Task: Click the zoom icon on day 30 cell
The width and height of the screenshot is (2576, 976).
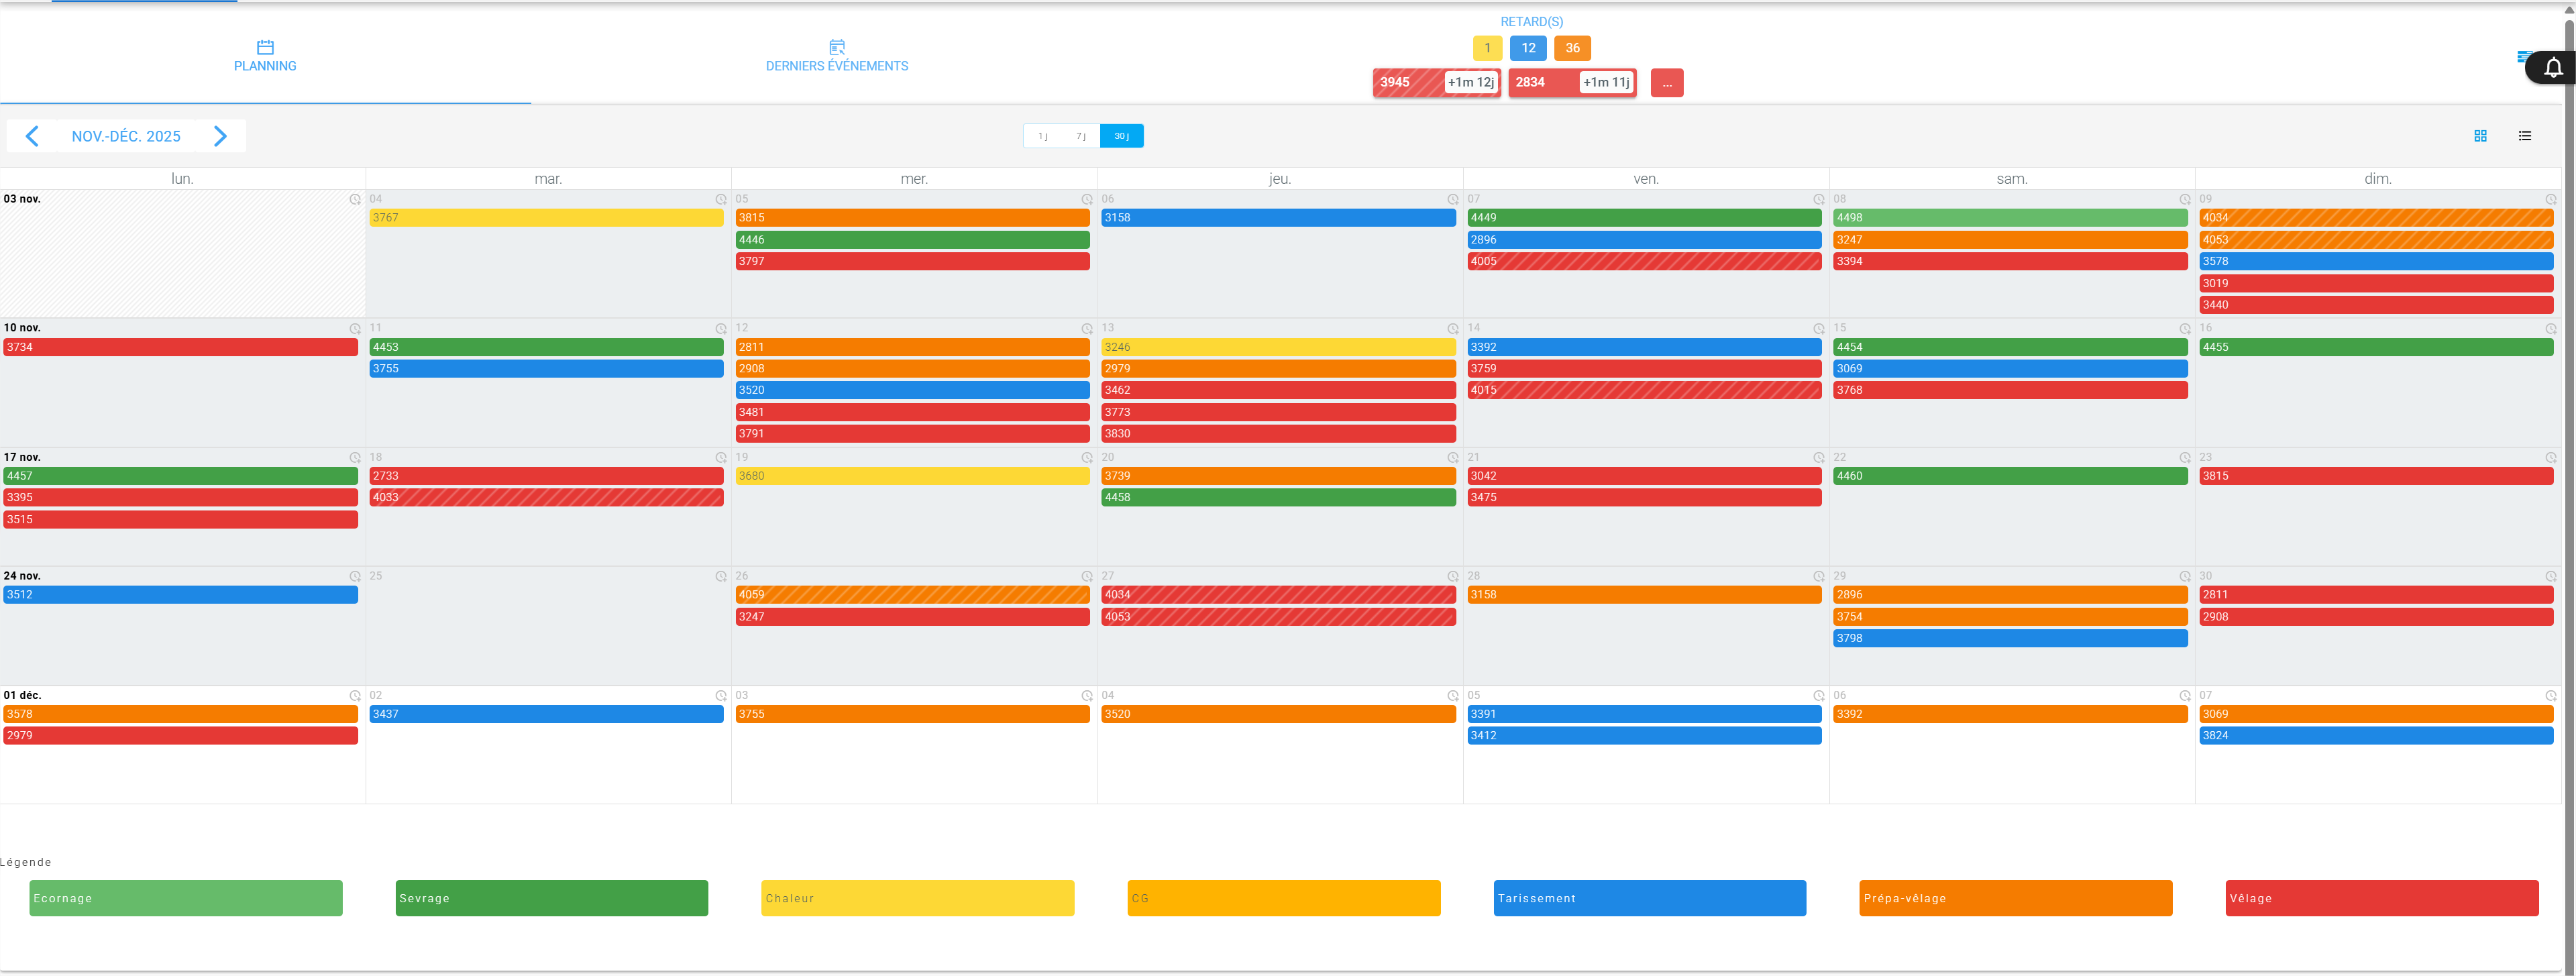Action: click(x=2551, y=577)
